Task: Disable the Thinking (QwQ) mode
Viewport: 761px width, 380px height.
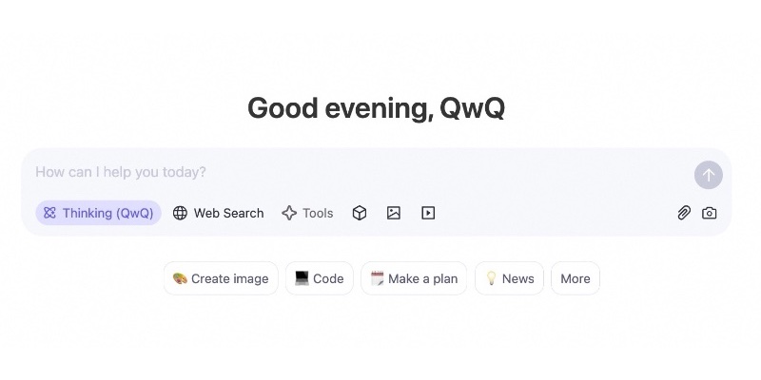Action: 98,213
